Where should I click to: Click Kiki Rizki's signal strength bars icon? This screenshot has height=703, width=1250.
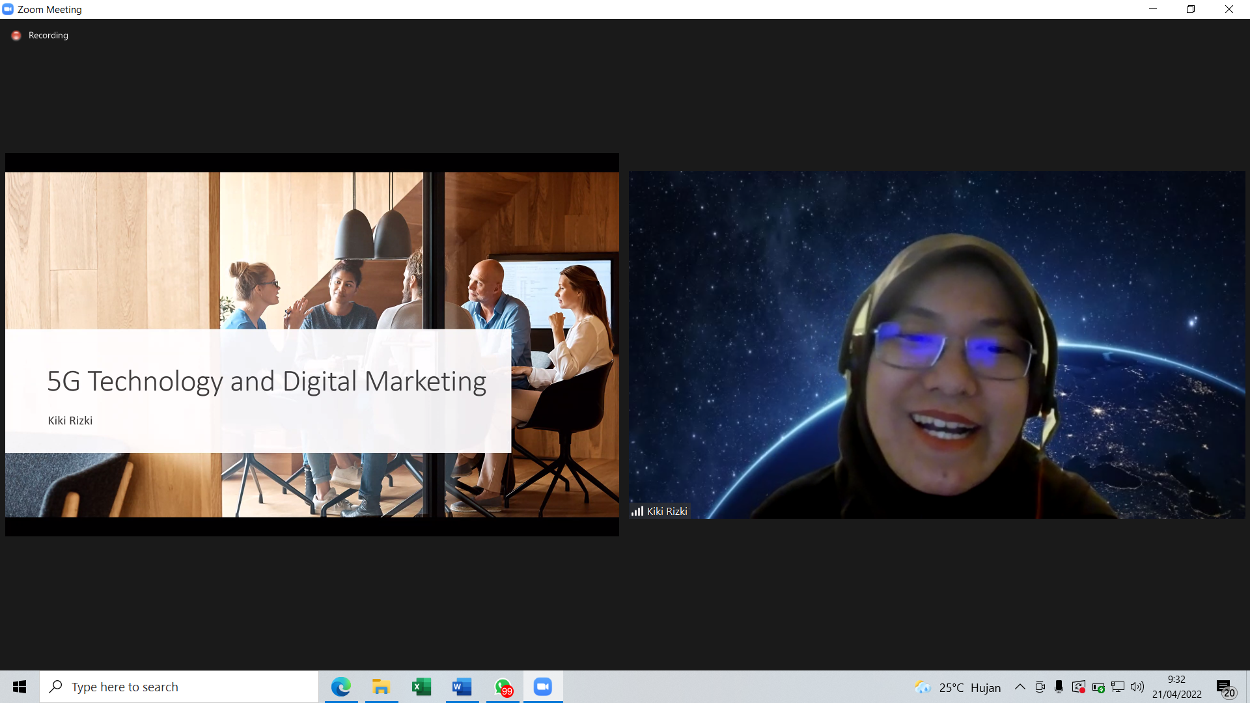pos(637,512)
